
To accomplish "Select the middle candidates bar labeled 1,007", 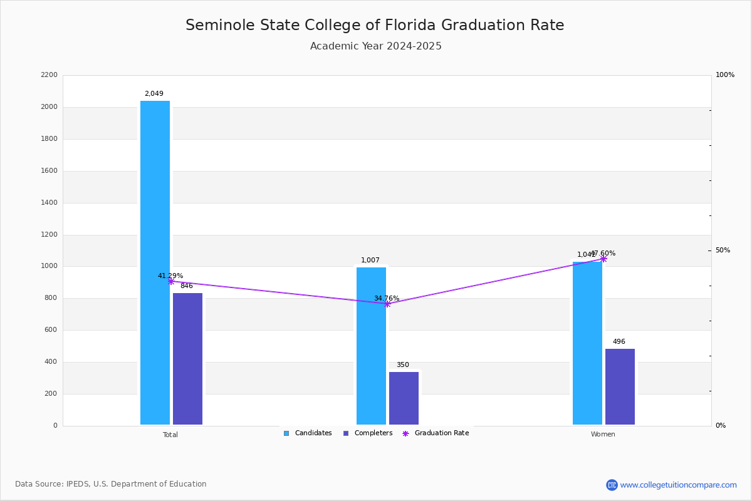I will pos(371,346).
